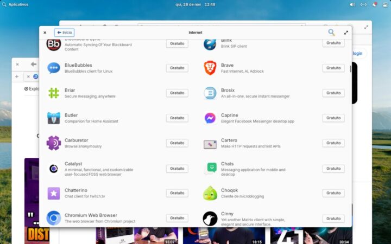The height and width of the screenshot is (244, 391).
Task: Click the login link in background window
Action: pos(357,54)
